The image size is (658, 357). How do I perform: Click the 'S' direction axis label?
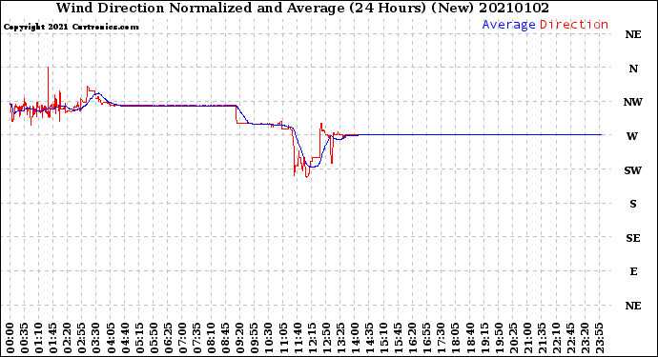pos(633,204)
